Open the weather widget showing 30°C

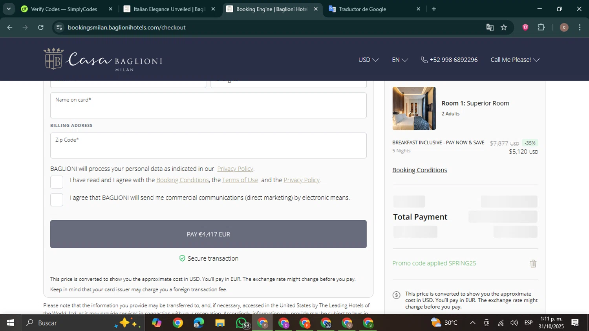pos(444,323)
